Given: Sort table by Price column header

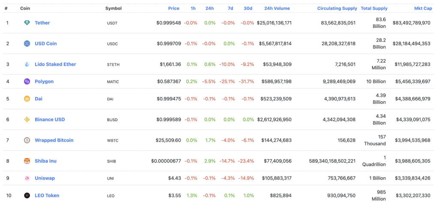Looking at the screenshot, I should point(174,8).
